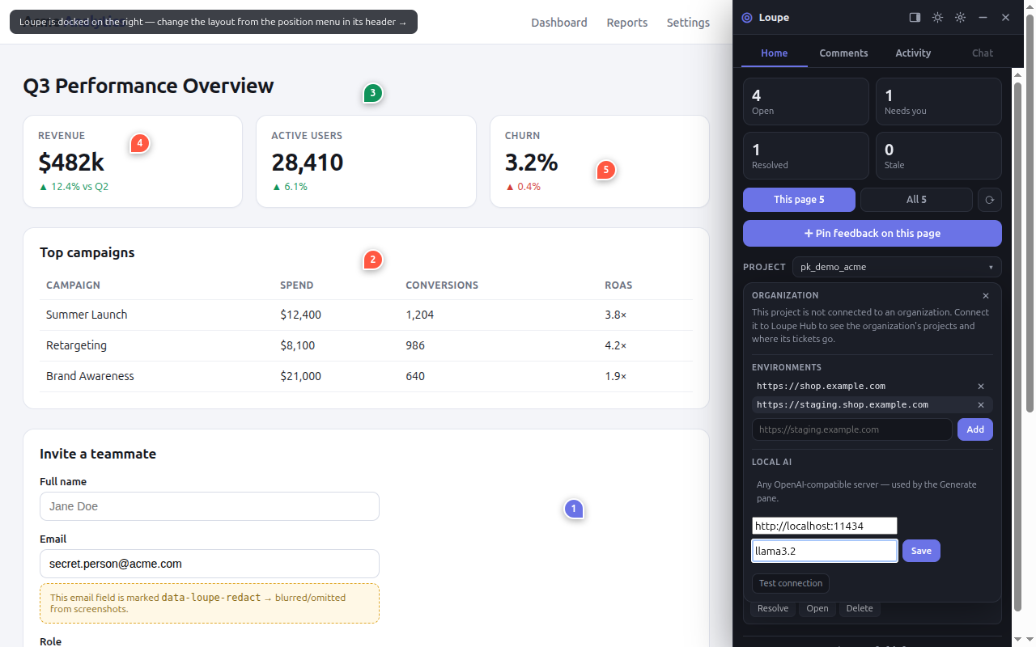Open feedback pin number 2 on Top campaigns
This screenshot has height=647, width=1036.
(372, 260)
